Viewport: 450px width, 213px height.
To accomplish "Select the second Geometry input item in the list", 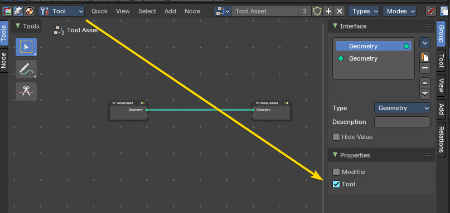I will click(373, 58).
